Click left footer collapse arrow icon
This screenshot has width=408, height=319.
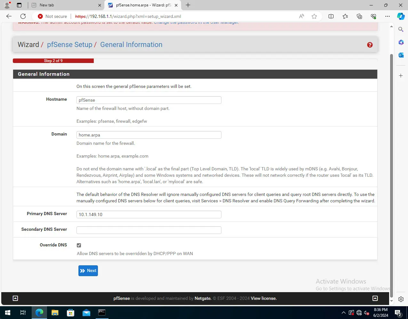pyautogui.click(x=15, y=298)
